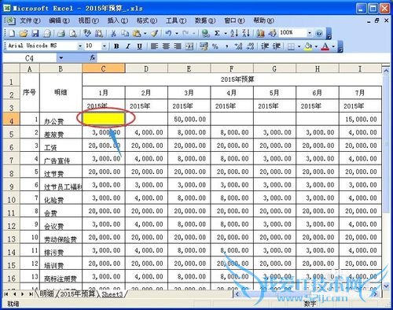Open the Research tool icon
The width and height of the screenshot is (393, 310).
99,33
